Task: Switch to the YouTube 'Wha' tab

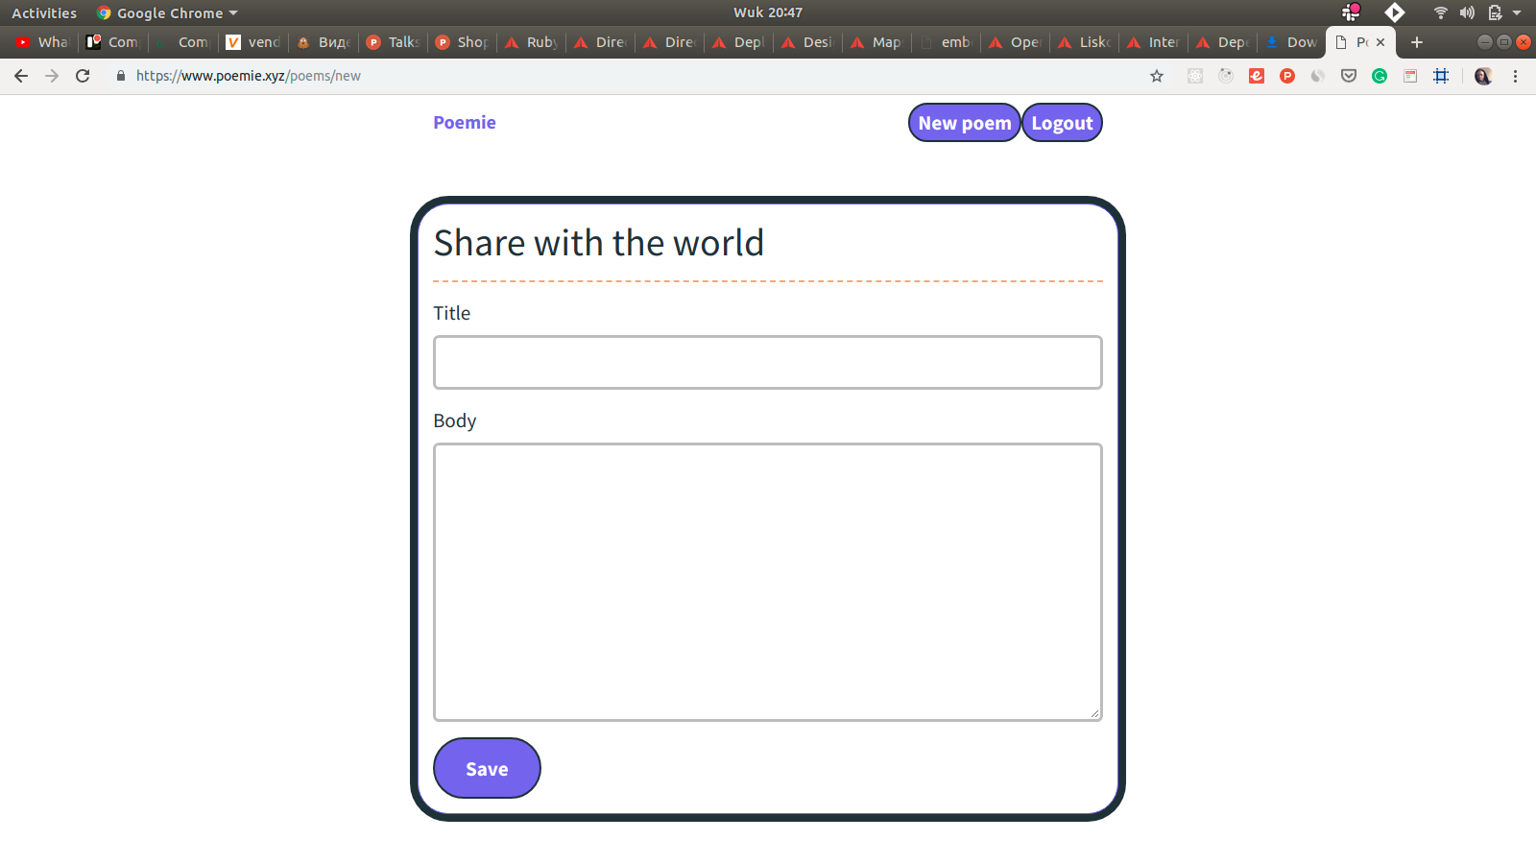Action: coord(43,42)
